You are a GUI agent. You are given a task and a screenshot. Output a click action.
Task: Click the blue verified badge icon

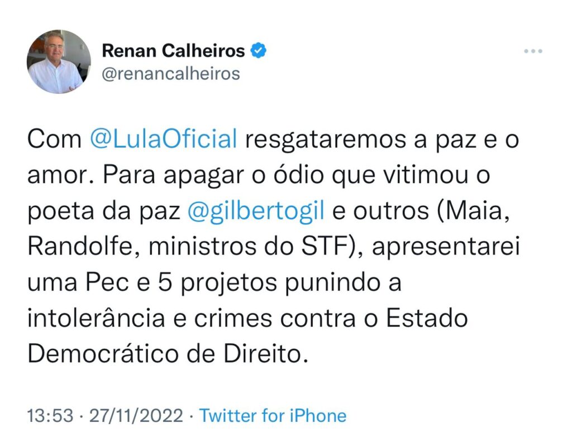(258, 51)
